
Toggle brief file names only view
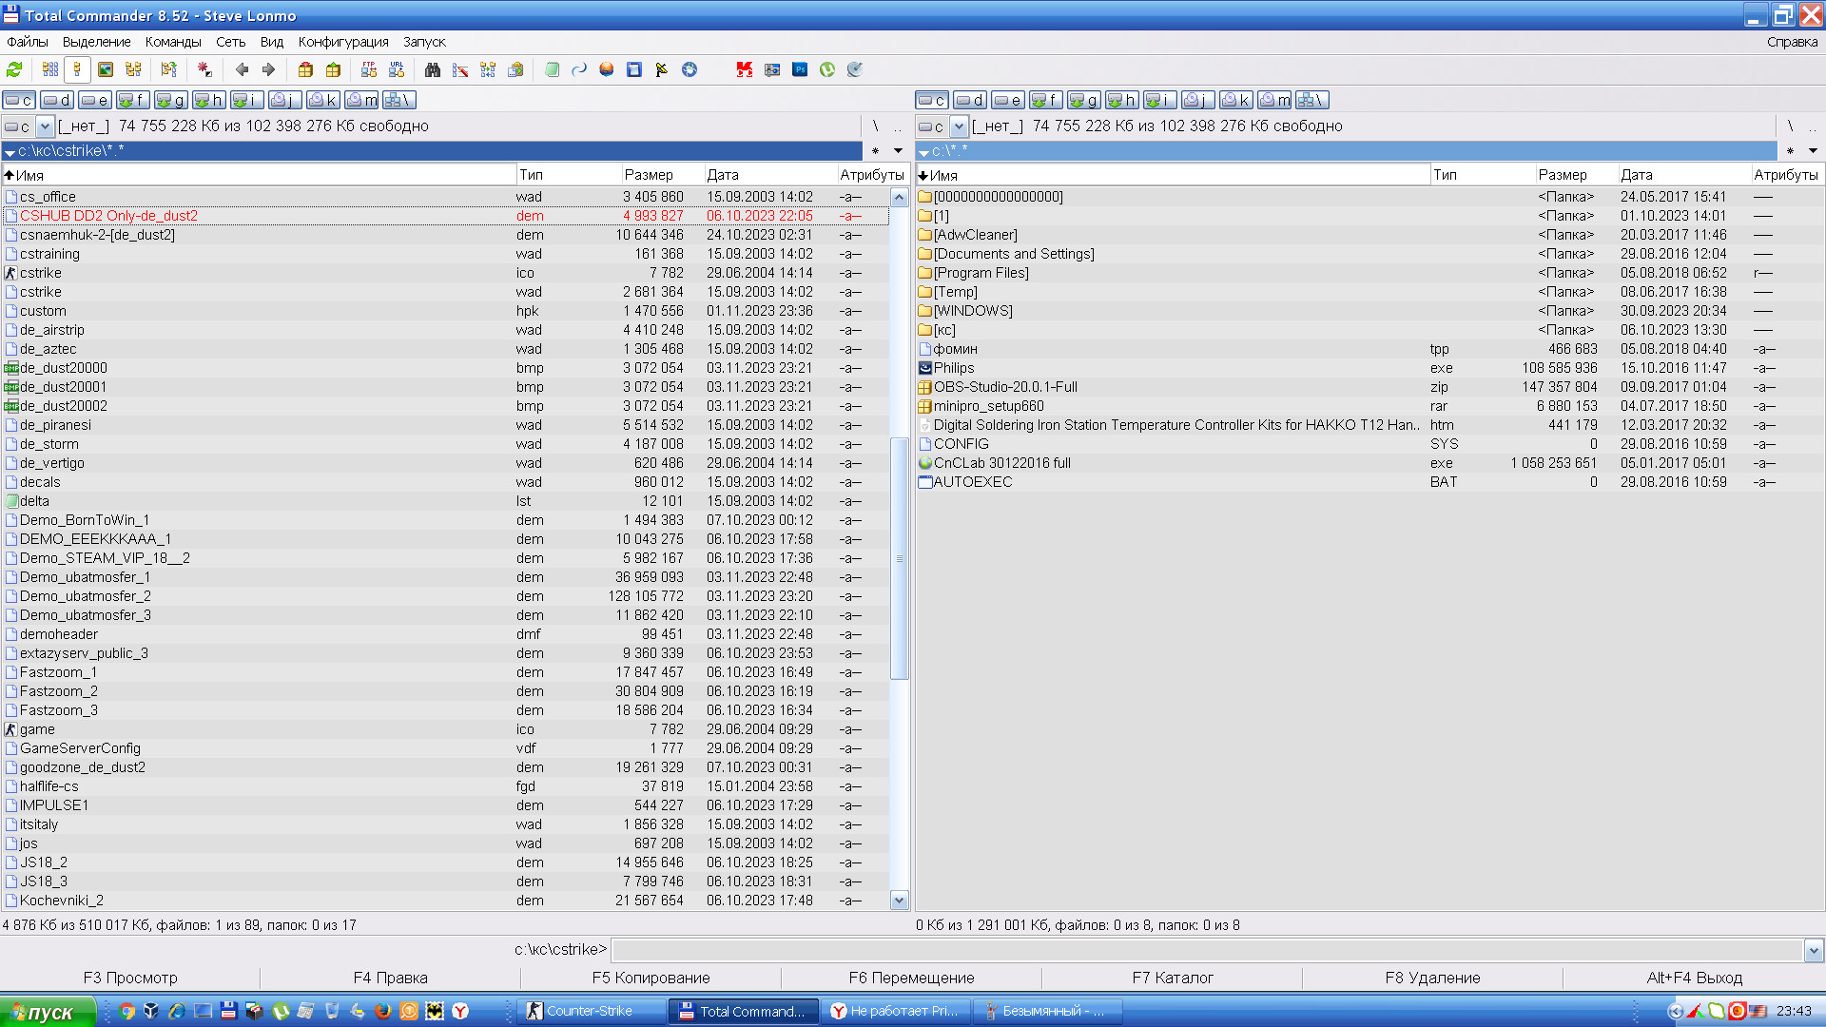(50, 69)
